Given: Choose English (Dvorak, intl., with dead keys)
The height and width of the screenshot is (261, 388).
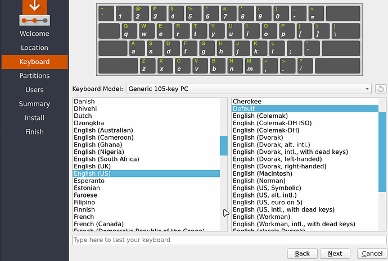Looking at the screenshot, I should tap(305, 152).
